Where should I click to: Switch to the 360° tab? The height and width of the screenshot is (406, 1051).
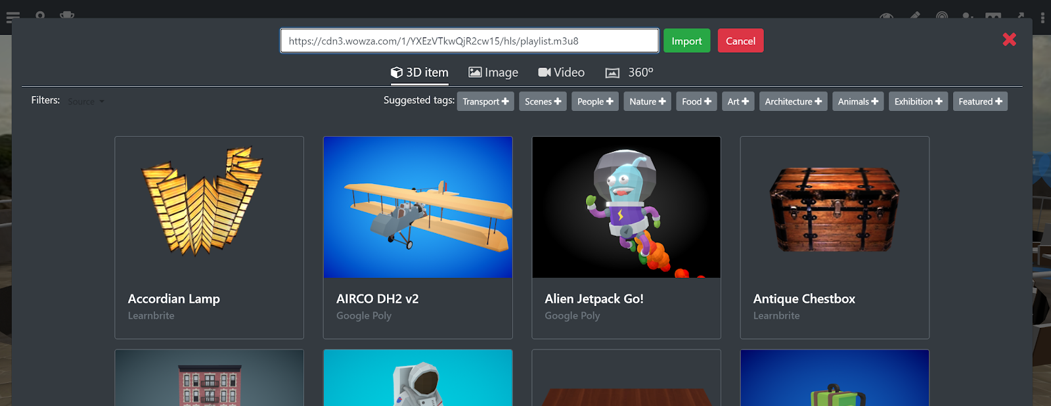click(629, 72)
